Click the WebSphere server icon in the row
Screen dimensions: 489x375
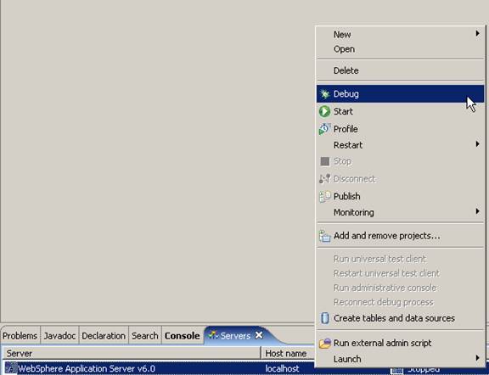[11, 368]
